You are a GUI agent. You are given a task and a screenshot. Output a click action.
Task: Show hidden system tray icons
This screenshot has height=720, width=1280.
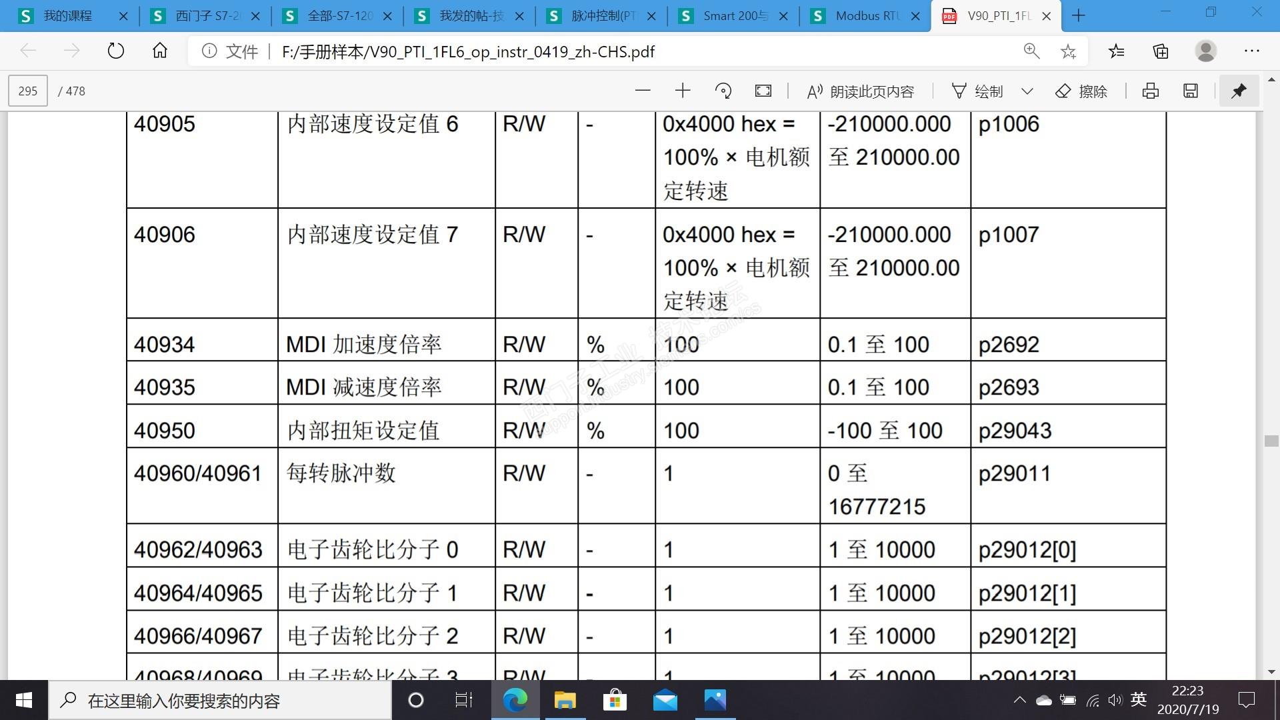(1019, 700)
